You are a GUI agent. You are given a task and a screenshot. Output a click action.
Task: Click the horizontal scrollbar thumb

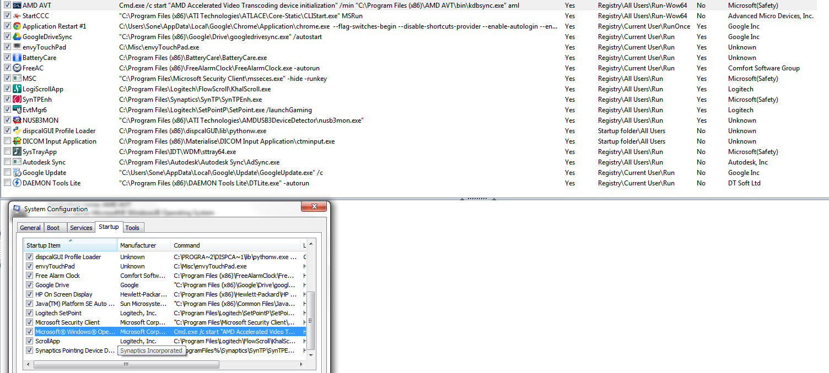pyautogui.click(x=126, y=364)
